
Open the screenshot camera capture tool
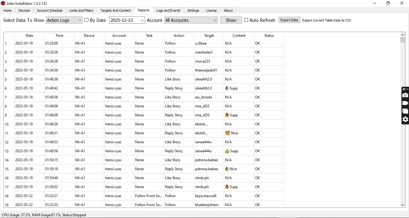405,95
